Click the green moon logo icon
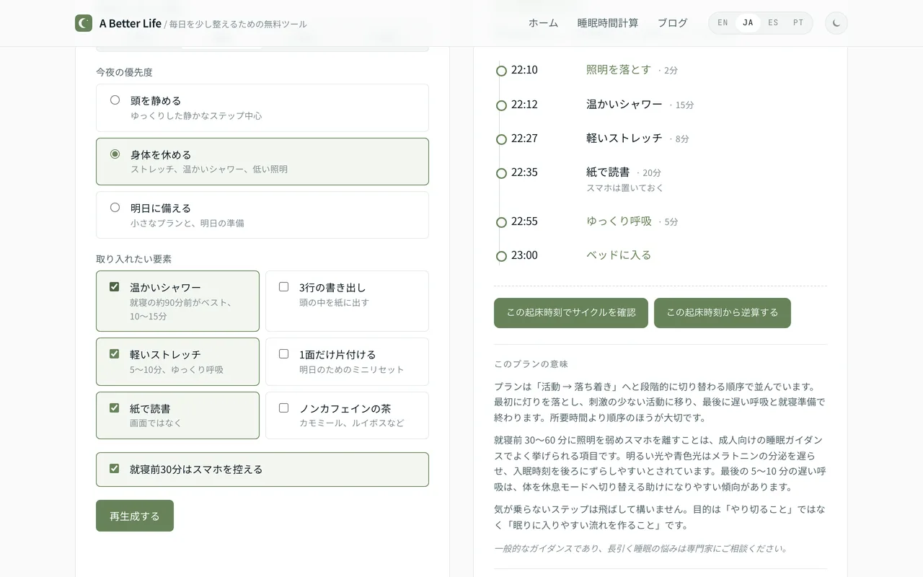Viewport: 923px width, 577px height. 84,23
